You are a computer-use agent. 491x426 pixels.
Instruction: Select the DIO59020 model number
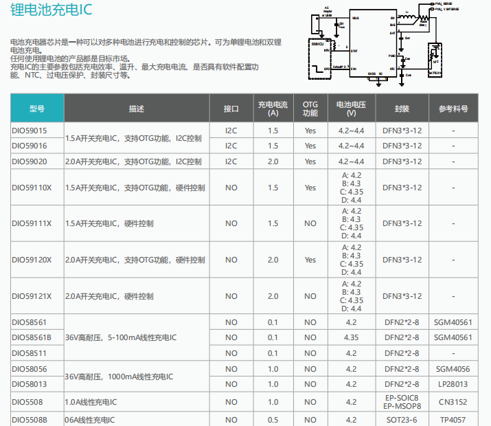point(30,161)
